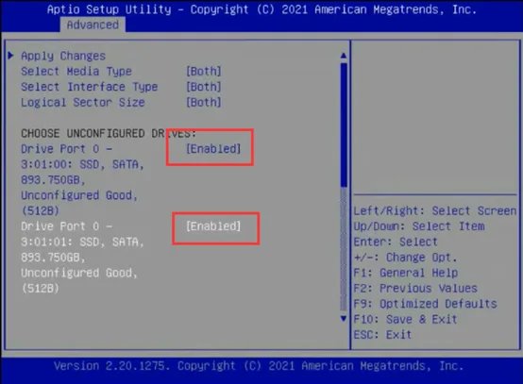Screen dimensions: 523x384
Task: Click scrollbar down arrow
Action: pyautogui.click(x=344, y=318)
